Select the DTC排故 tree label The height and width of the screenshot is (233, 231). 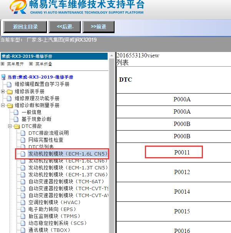pos(32,126)
